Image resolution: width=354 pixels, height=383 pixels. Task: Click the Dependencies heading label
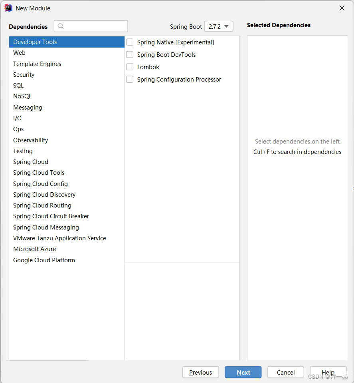28,27
